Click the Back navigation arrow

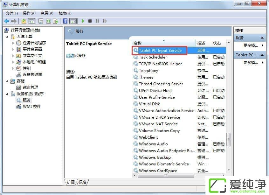pos(7,21)
